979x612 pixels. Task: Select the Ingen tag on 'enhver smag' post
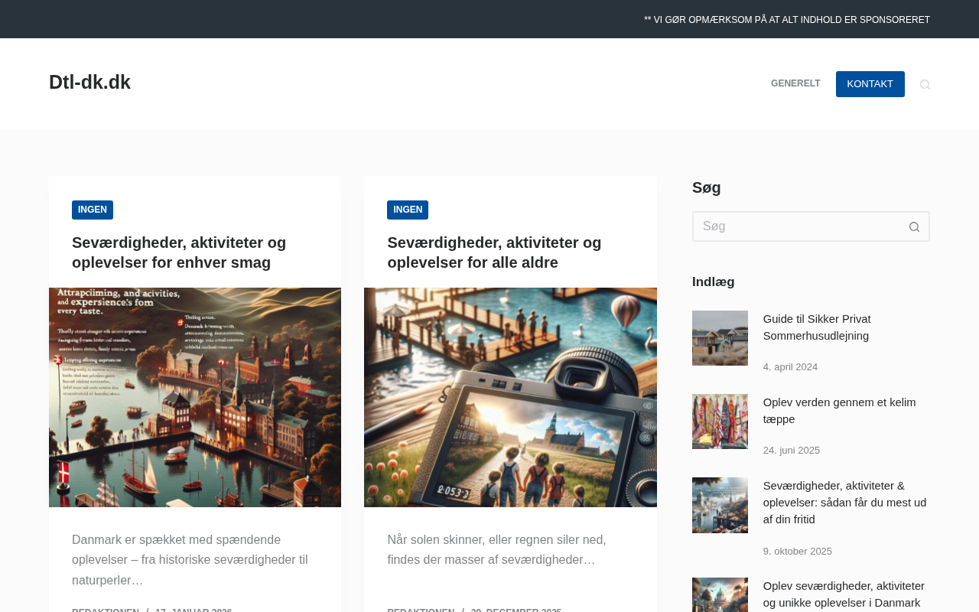(93, 210)
